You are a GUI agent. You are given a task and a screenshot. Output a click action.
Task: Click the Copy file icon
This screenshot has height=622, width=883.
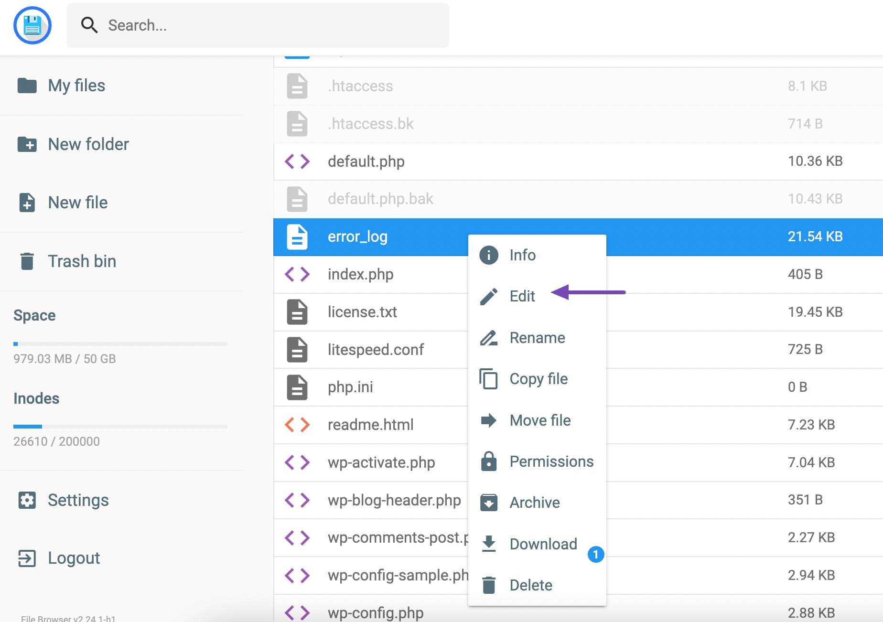point(489,379)
